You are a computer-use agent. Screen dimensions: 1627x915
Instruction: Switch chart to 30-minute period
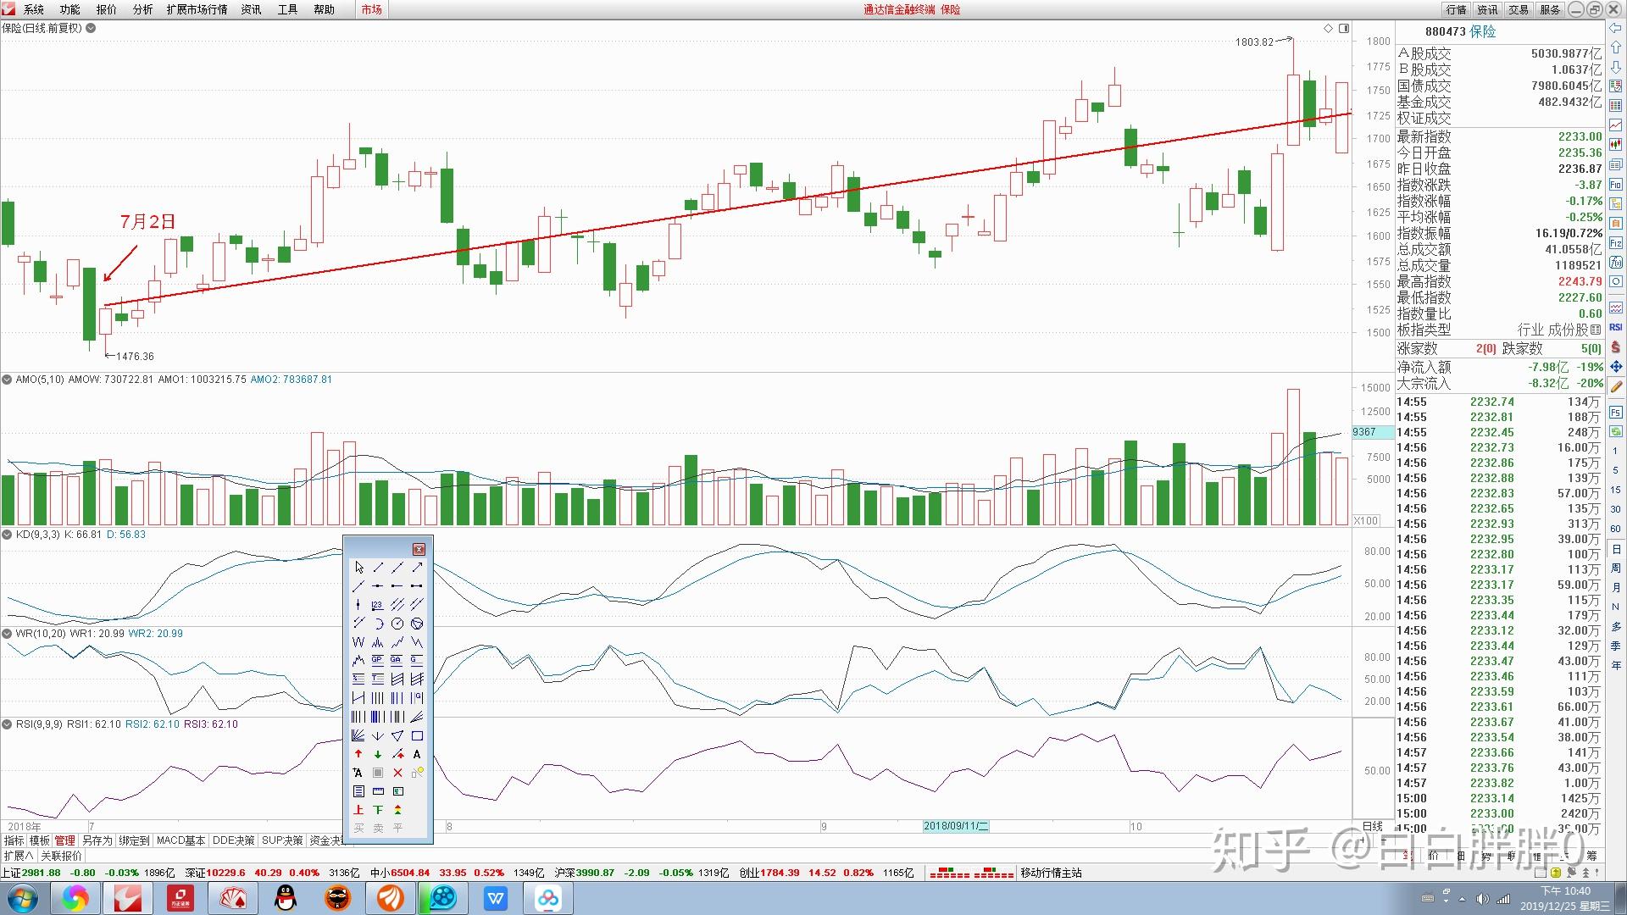click(1616, 509)
